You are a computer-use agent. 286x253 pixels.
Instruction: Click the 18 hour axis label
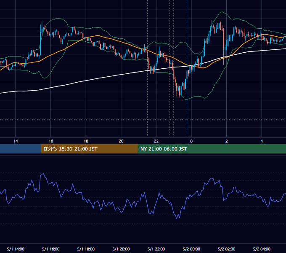coord(86,141)
